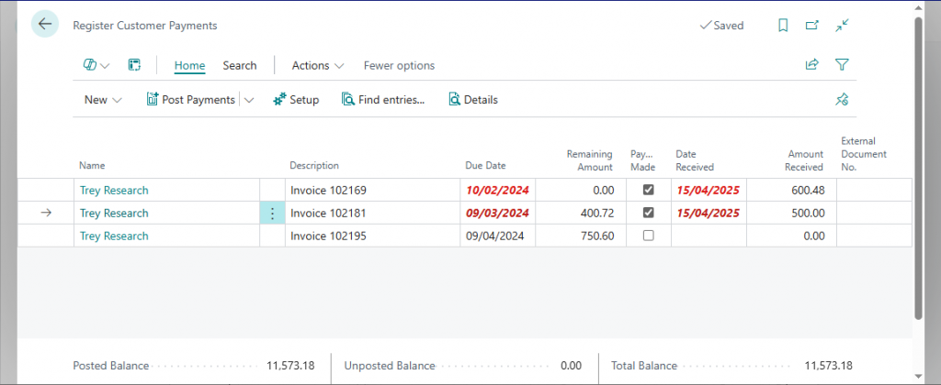
Task: Open the Actions menu dropdown
Action: tap(318, 65)
